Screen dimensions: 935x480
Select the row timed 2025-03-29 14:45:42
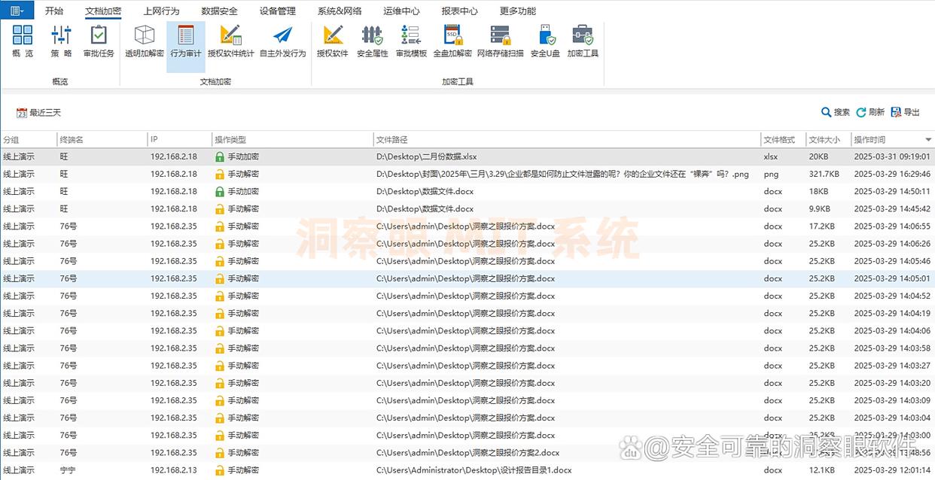[x=467, y=208]
